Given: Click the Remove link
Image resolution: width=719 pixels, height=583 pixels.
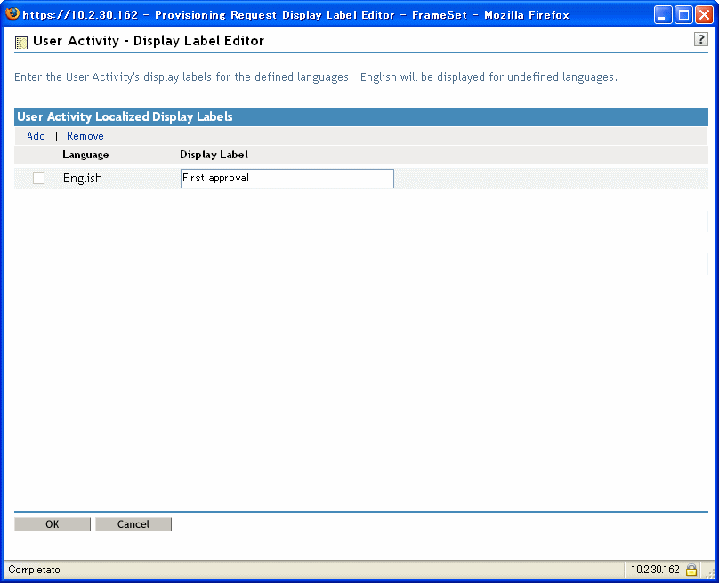Looking at the screenshot, I should point(85,136).
